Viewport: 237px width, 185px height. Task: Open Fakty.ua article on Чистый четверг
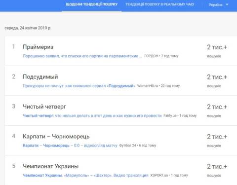(92, 116)
